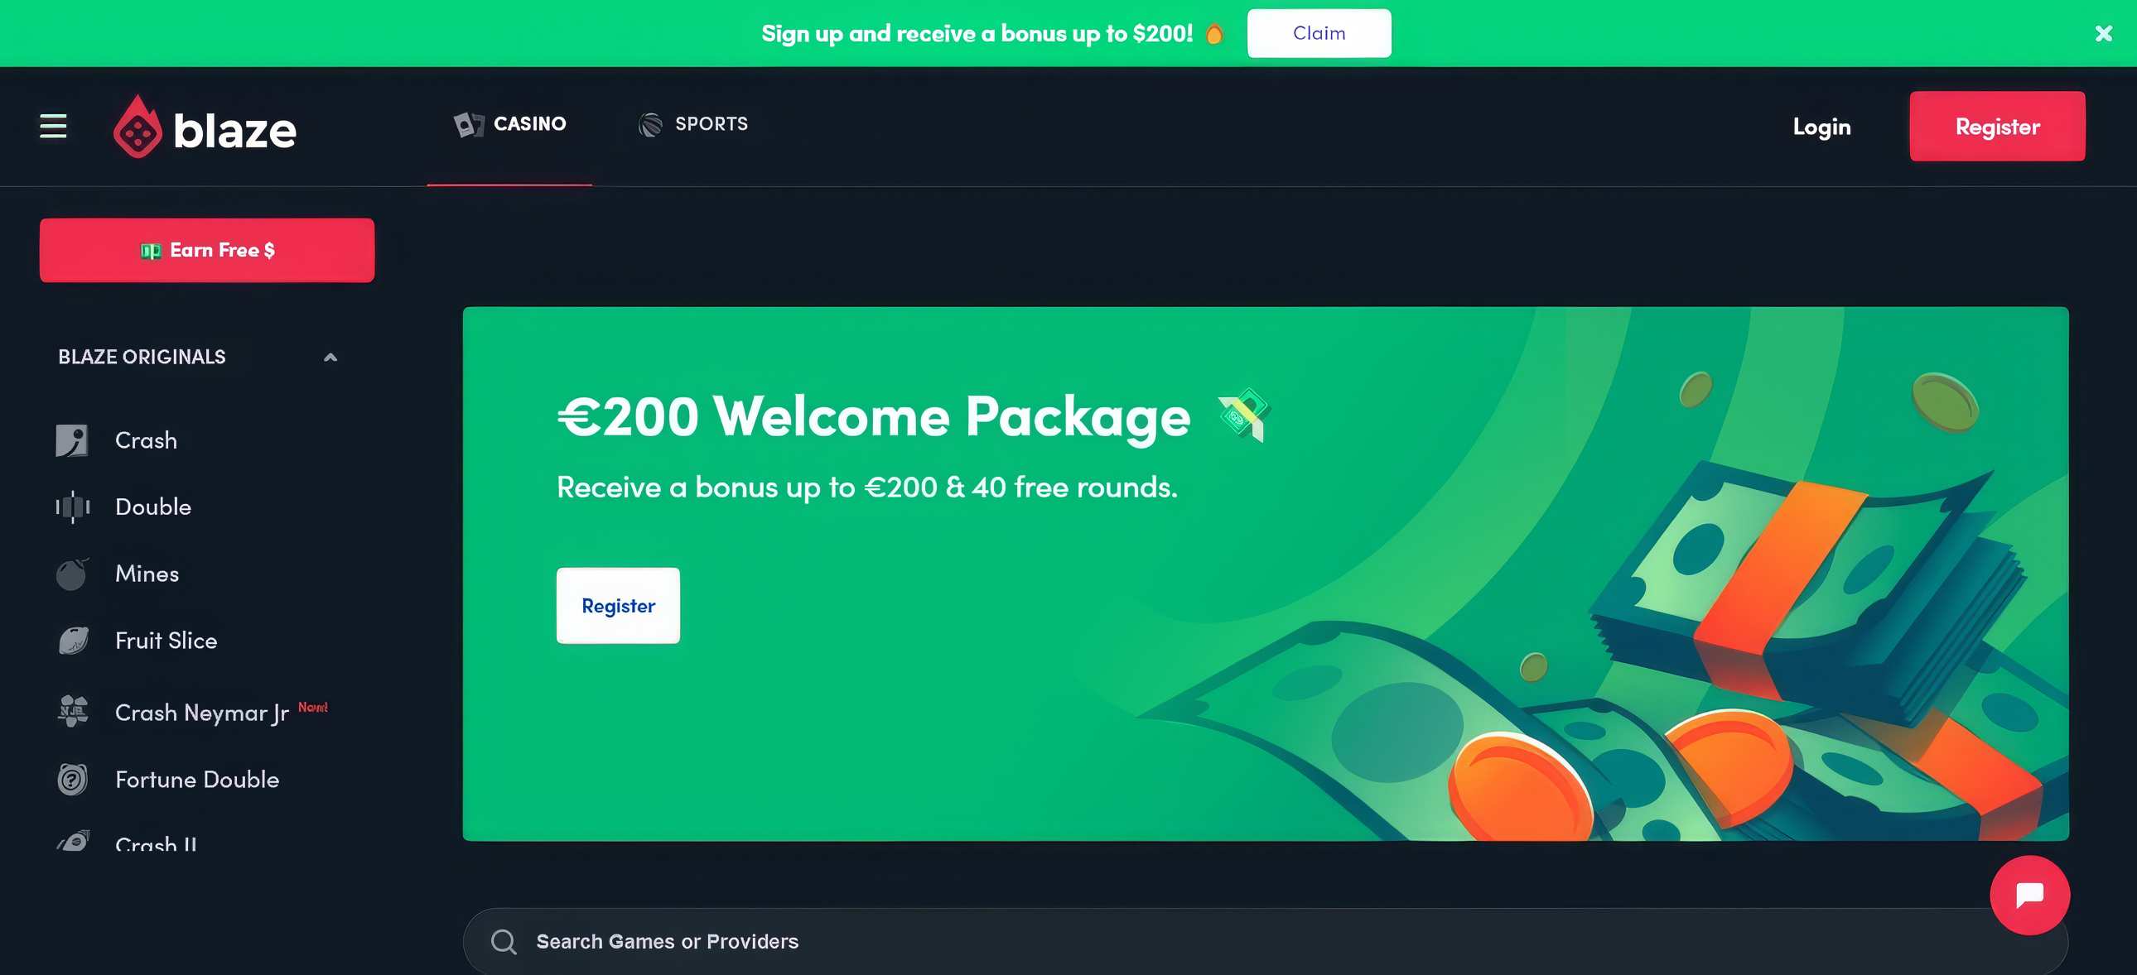Image resolution: width=2137 pixels, height=975 pixels.
Task: Click the search magnifier icon
Action: pyautogui.click(x=504, y=941)
